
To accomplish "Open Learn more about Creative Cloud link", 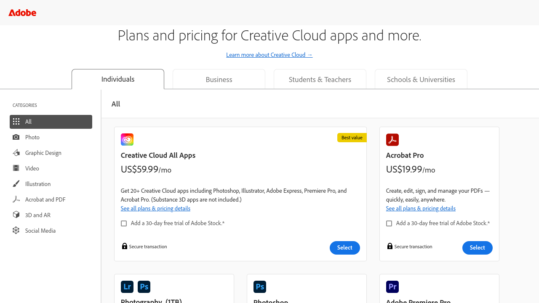I will 269,55.
